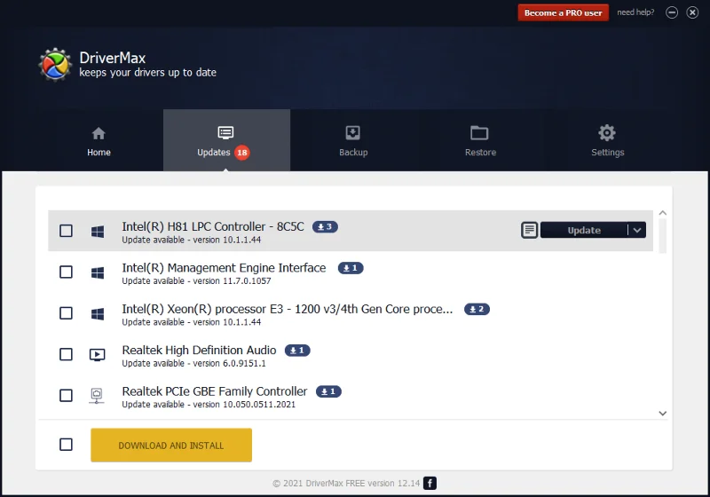Select Intel(R) Management Engine Interface entry

351,272
